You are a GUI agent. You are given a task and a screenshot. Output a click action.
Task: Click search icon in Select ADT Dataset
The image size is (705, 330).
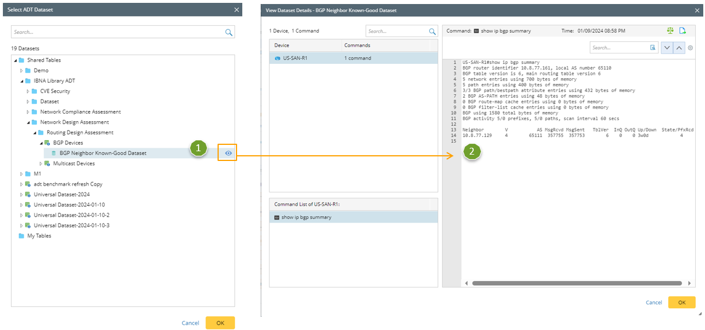(x=228, y=32)
